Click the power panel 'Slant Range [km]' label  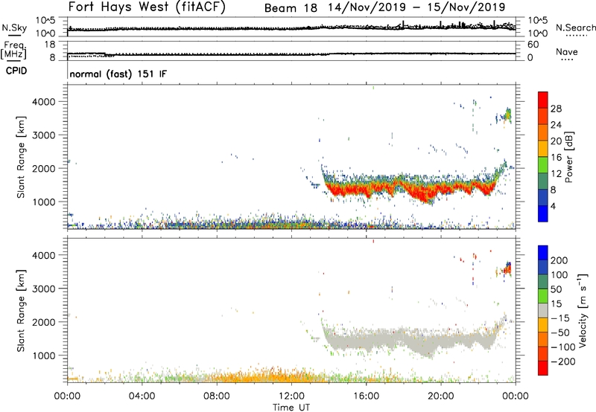[x=21, y=157]
